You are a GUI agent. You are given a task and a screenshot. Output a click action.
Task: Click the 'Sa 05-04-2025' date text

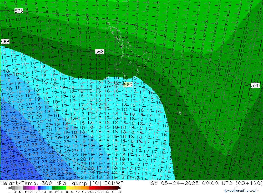pyautogui.click(x=175, y=183)
